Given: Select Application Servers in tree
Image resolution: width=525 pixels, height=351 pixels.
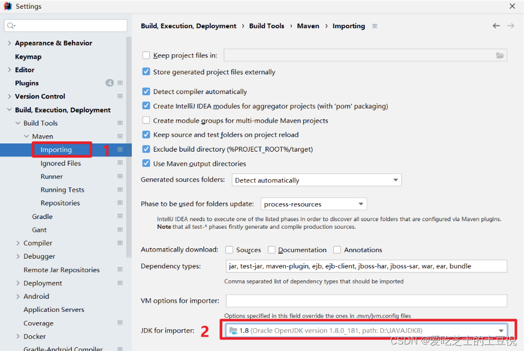Looking at the screenshot, I should [54, 310].
